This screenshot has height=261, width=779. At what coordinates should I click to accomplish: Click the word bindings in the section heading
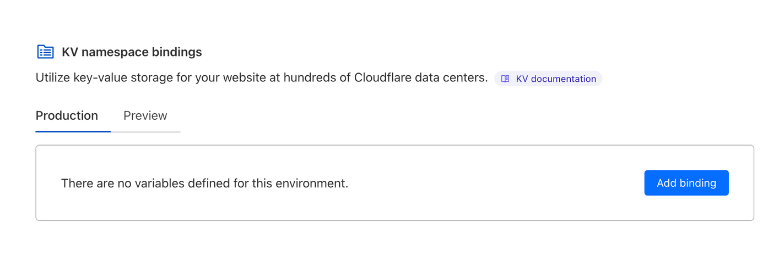coord(179,52)
